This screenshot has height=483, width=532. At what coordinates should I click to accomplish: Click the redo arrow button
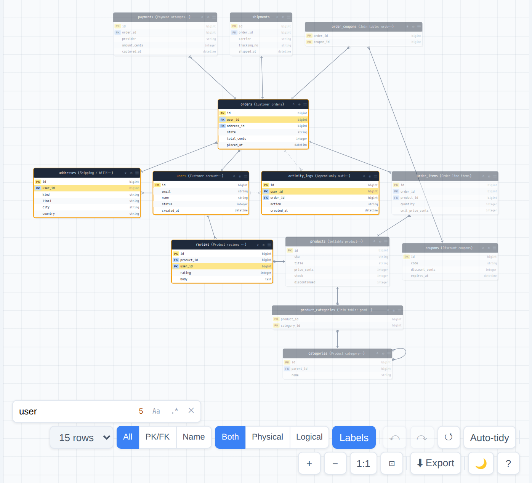[422, 438]
